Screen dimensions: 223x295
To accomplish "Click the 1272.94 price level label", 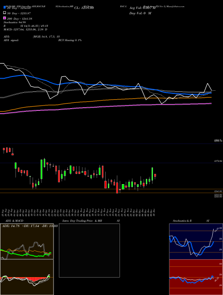I will tap(218, 161).
